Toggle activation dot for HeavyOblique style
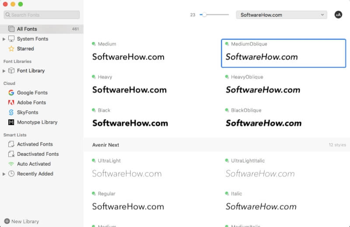The image size is (350, 227). click(x=227, y=77)
